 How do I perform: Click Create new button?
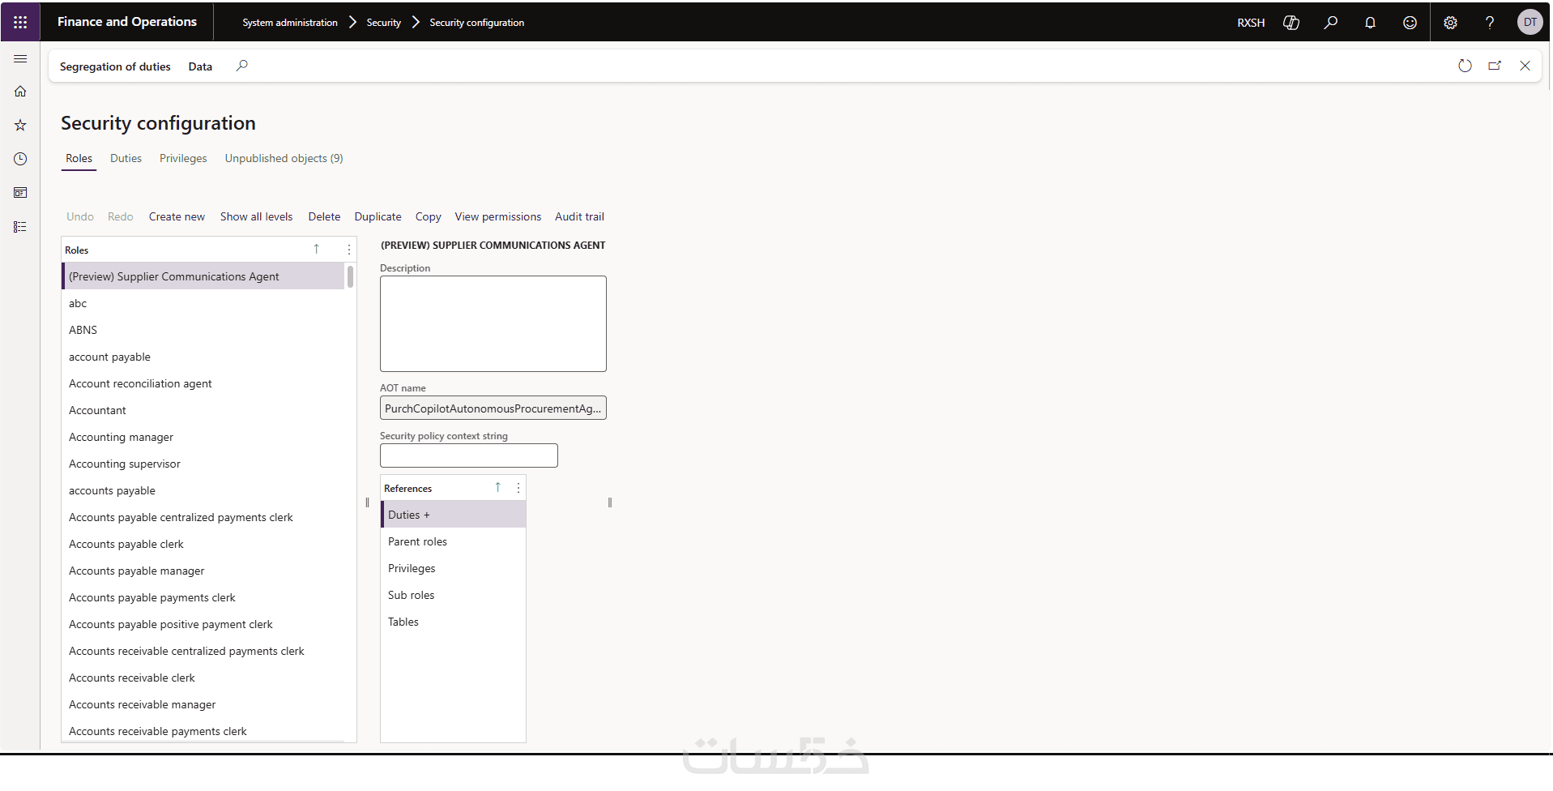177,217
